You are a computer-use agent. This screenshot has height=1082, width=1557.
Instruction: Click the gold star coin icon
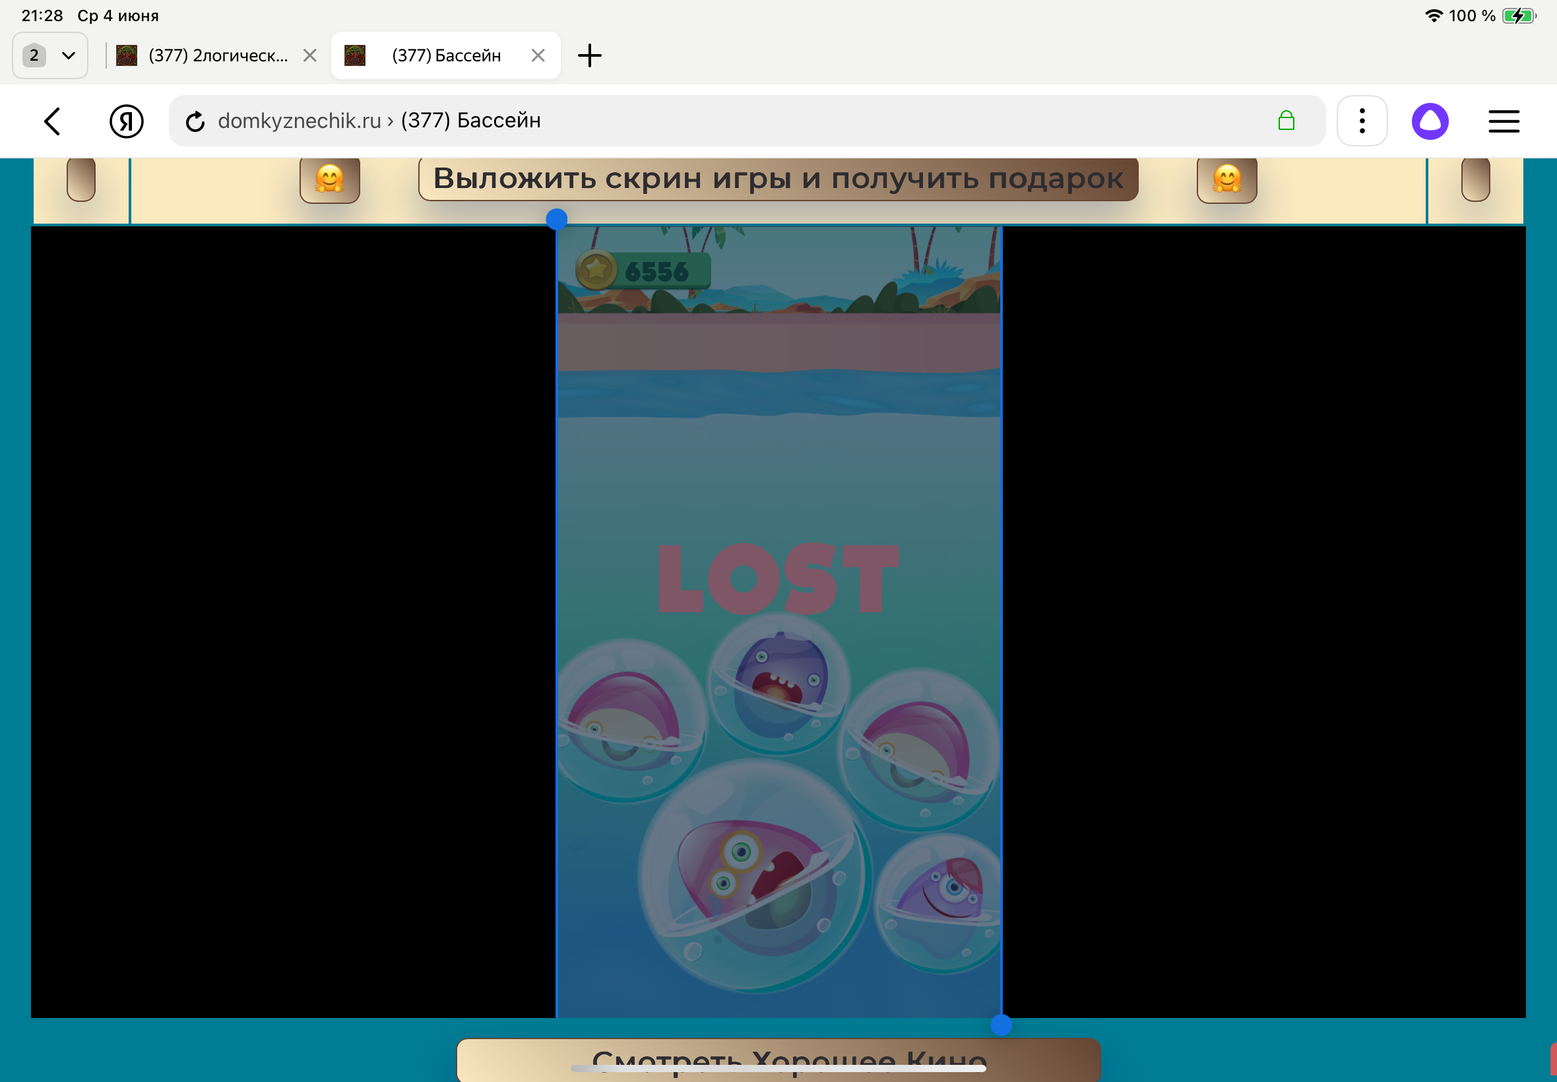point(596,270)
